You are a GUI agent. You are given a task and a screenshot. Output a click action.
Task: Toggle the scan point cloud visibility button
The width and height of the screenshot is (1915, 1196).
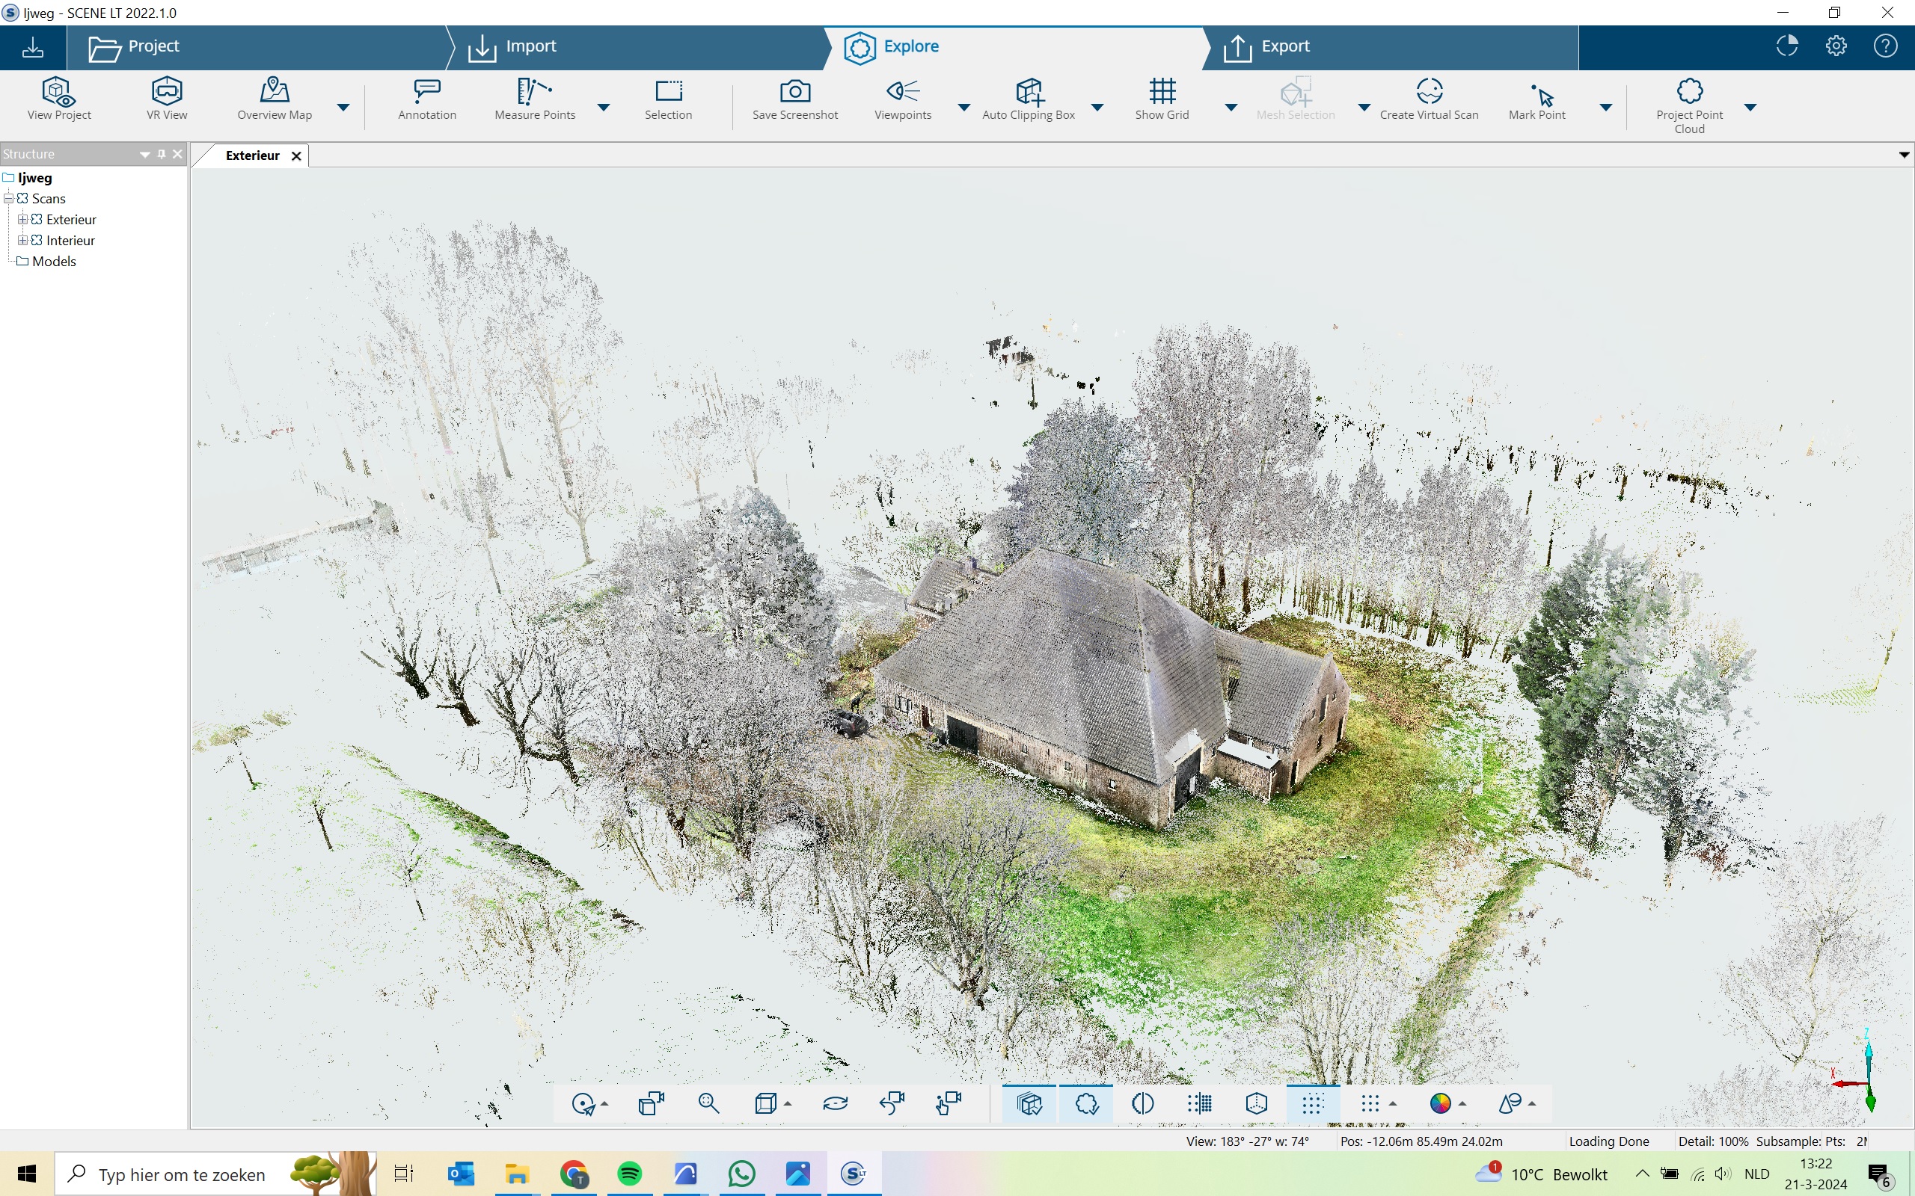pos(1029,1103)
